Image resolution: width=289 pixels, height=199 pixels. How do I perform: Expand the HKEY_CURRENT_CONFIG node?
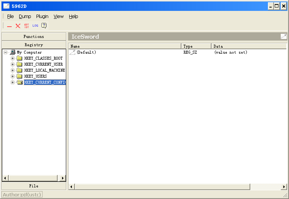12,82
